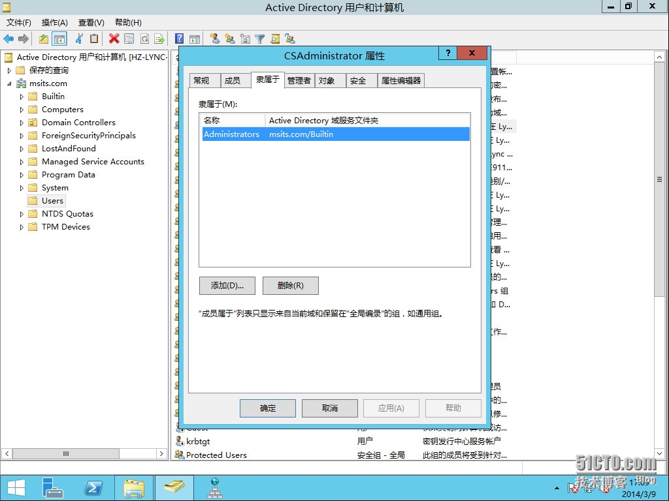The image size is (669, 501).
Task: Expand the LostAndFound node
Action: (x=22, y=149)
